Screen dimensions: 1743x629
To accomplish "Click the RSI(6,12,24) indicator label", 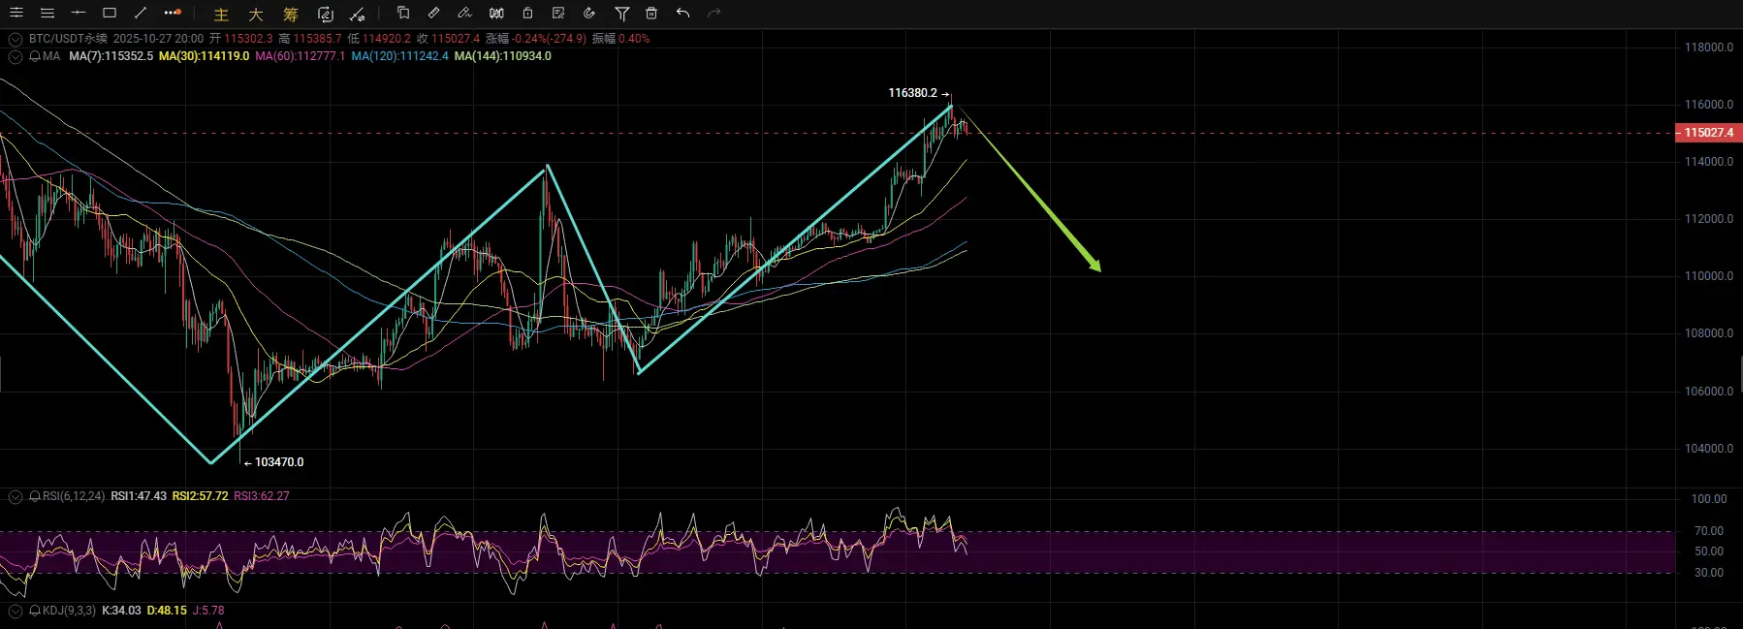I will 74,496.
